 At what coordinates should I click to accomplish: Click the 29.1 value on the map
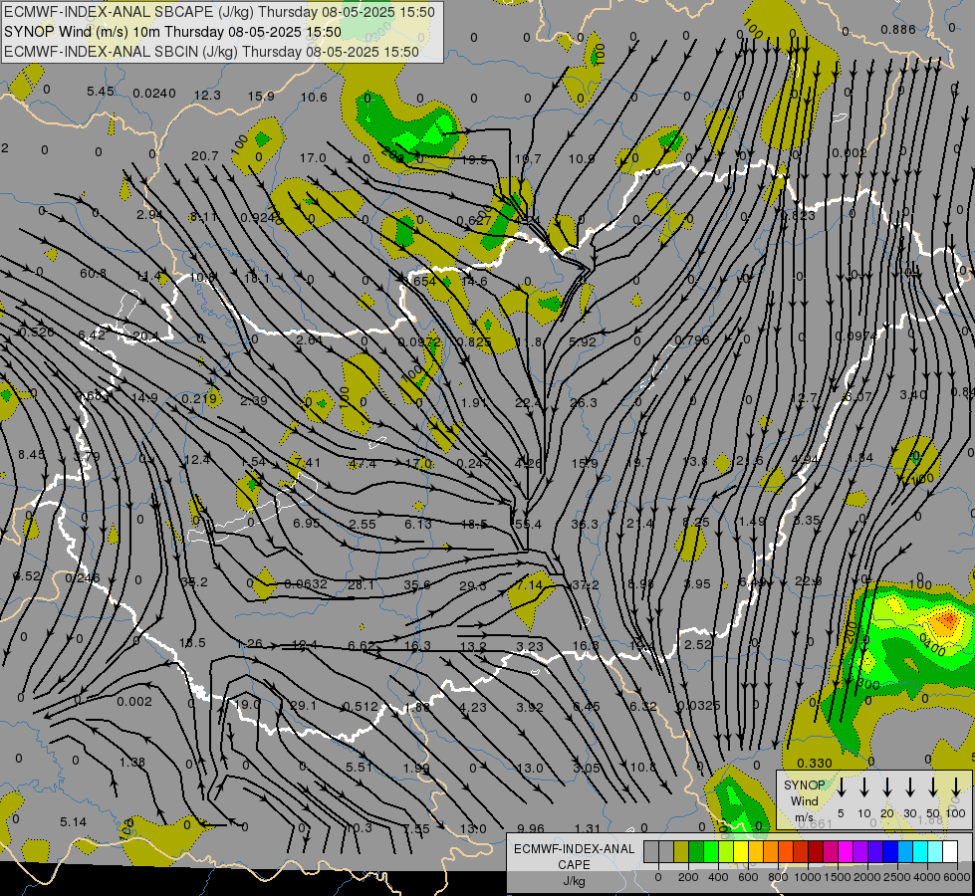(x=303, y=705)
